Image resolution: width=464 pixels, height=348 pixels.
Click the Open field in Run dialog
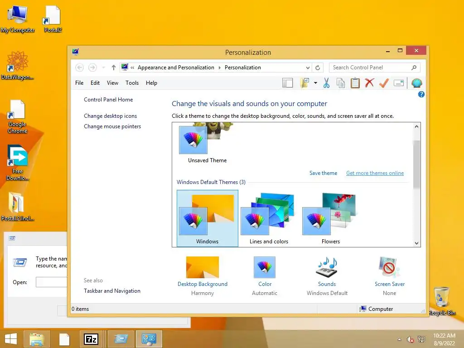tap(52, 282)
